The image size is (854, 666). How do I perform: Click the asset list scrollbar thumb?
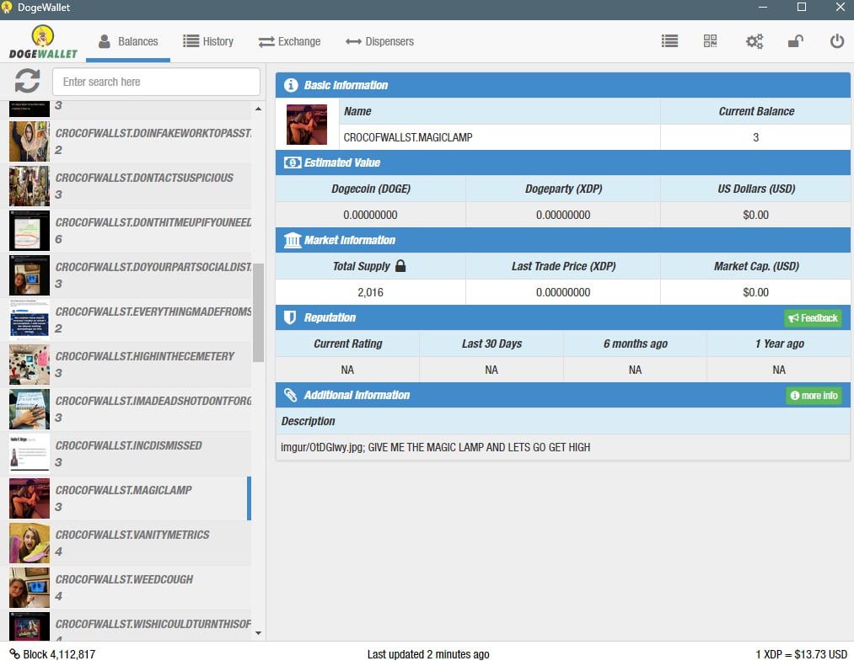[x=258, y=313]
